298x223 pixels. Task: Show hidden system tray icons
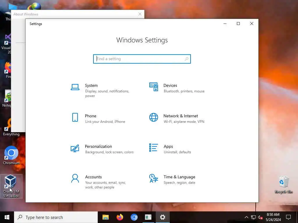coord(246,217)
